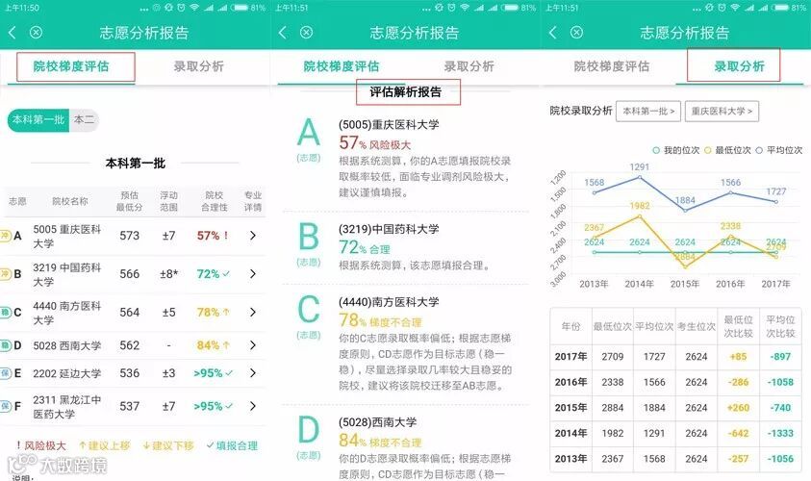This screenshot has width=811, height=481.
Task: Open 院校梯度评估 tab in middle screen
Action: pyautogui.click(x=342, y=66)
